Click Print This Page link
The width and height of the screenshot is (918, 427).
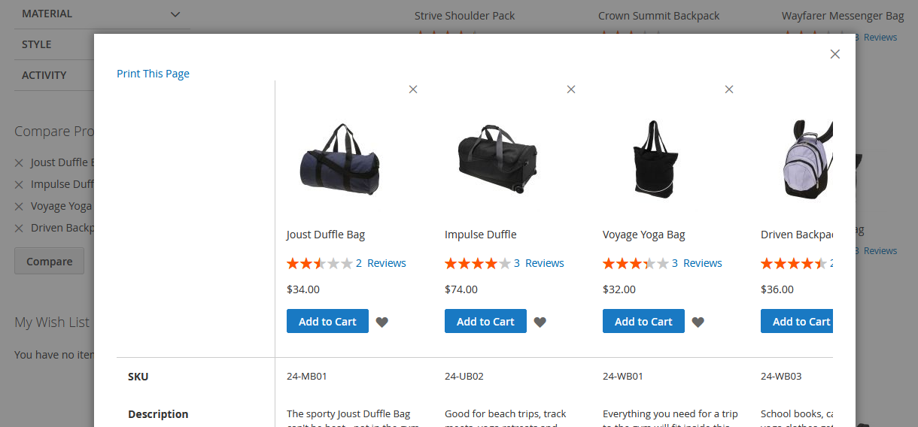click(x=153, y=74)
